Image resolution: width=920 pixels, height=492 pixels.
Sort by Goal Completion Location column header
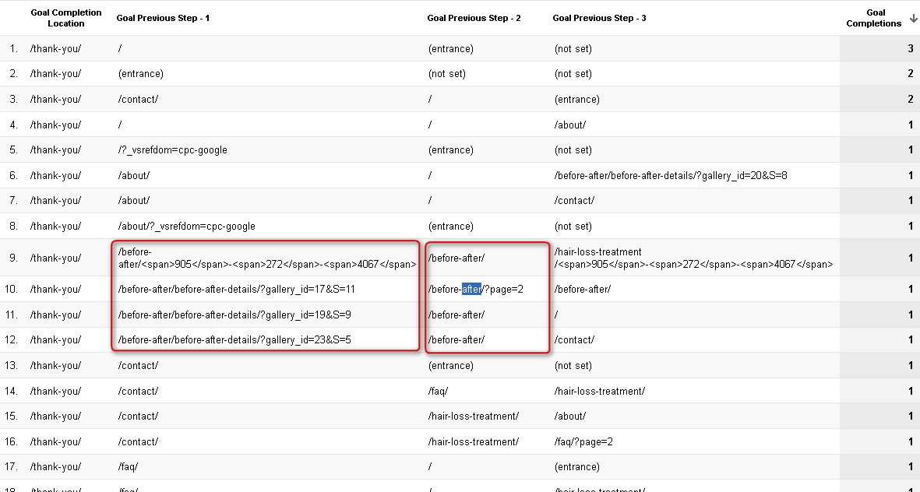pyautogui.click(x=65, y=18)
